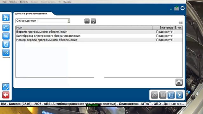Click the '1/5' page counter

coord(180,23)
